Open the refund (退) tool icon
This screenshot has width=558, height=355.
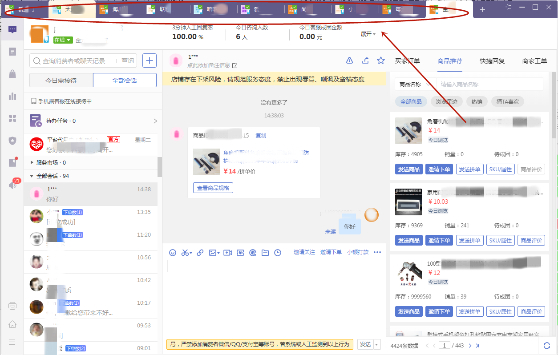(254, 252)
